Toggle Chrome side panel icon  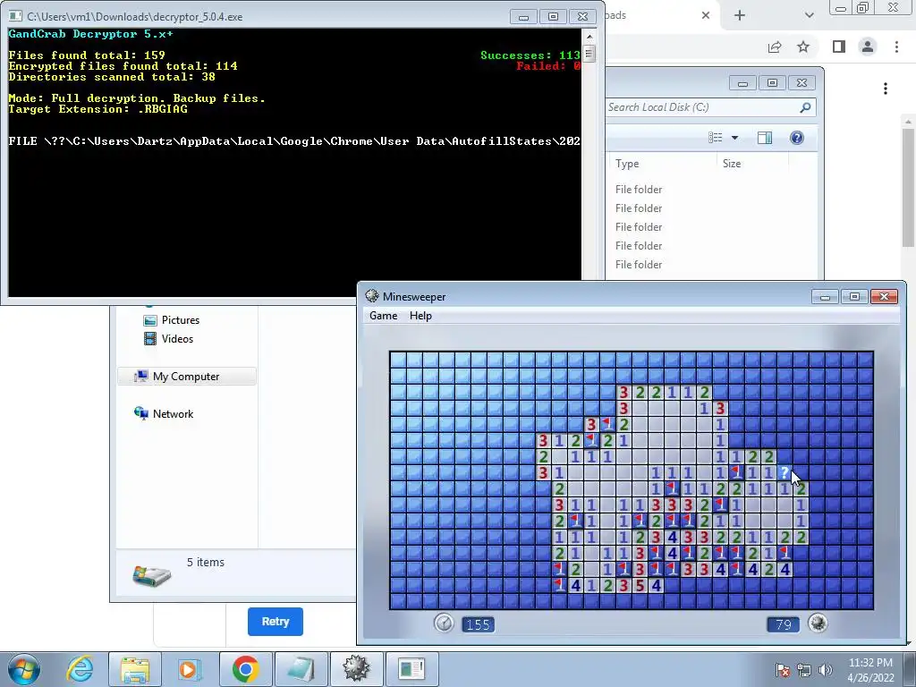[x=839, y=47]
